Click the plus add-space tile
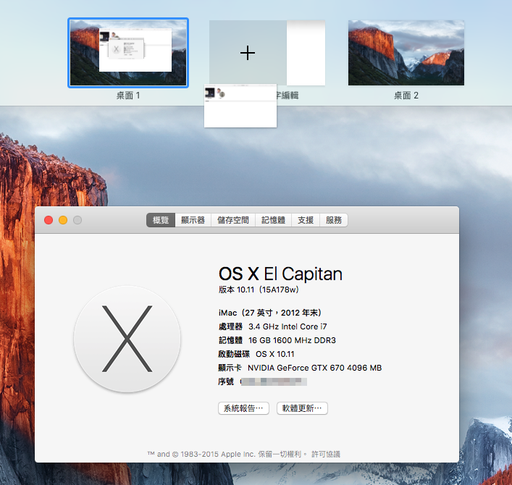Screen dimensions: 512x485 coord(248,53)
